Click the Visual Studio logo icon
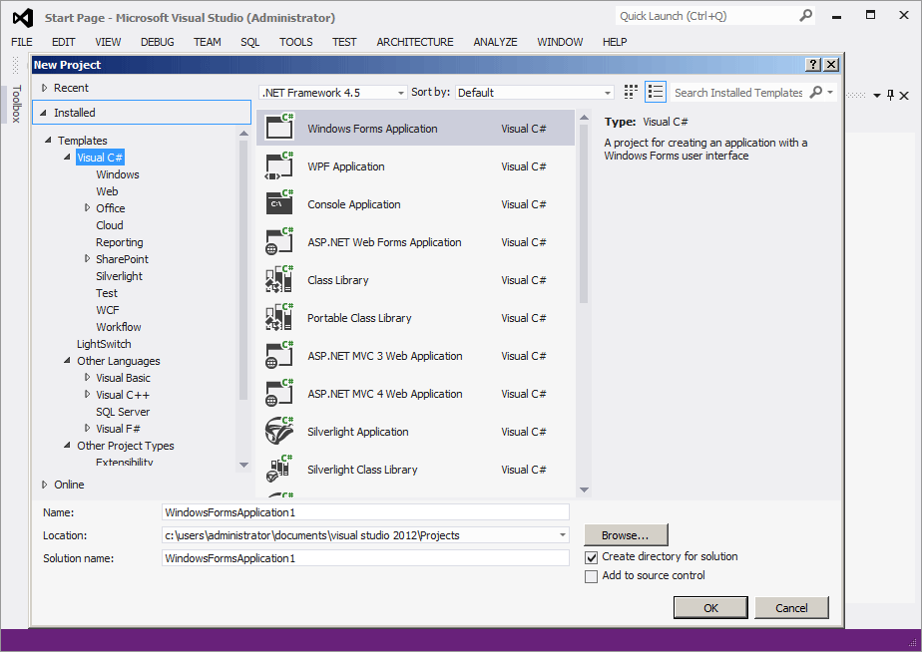Screen dimensions: 922x652 pos(23,18)
